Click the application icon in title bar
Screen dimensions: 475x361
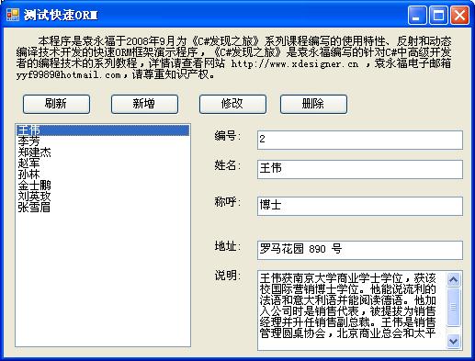click(13, 15)
